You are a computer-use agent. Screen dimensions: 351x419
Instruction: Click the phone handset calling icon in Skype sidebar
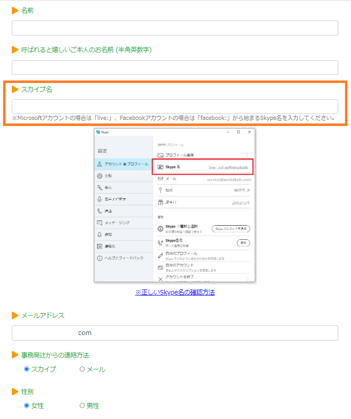[99, 211]
